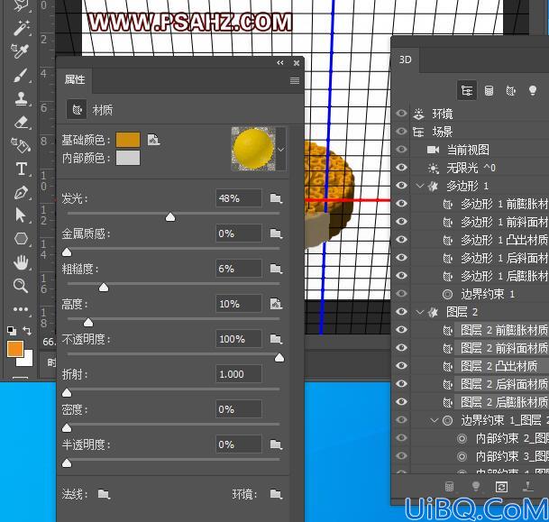The image size is (549, 522).
Task: Toggle visibility of 多边形 1 mesh
Action: coord(401,185)
